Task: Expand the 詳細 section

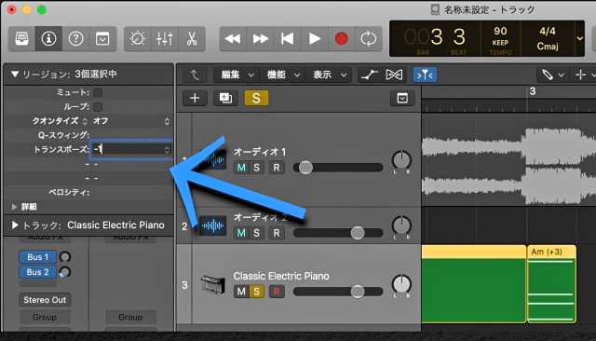Action: coord(15,207)
